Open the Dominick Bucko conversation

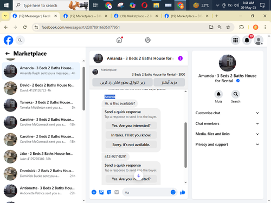pyautogui.click(x=41, y=173)
